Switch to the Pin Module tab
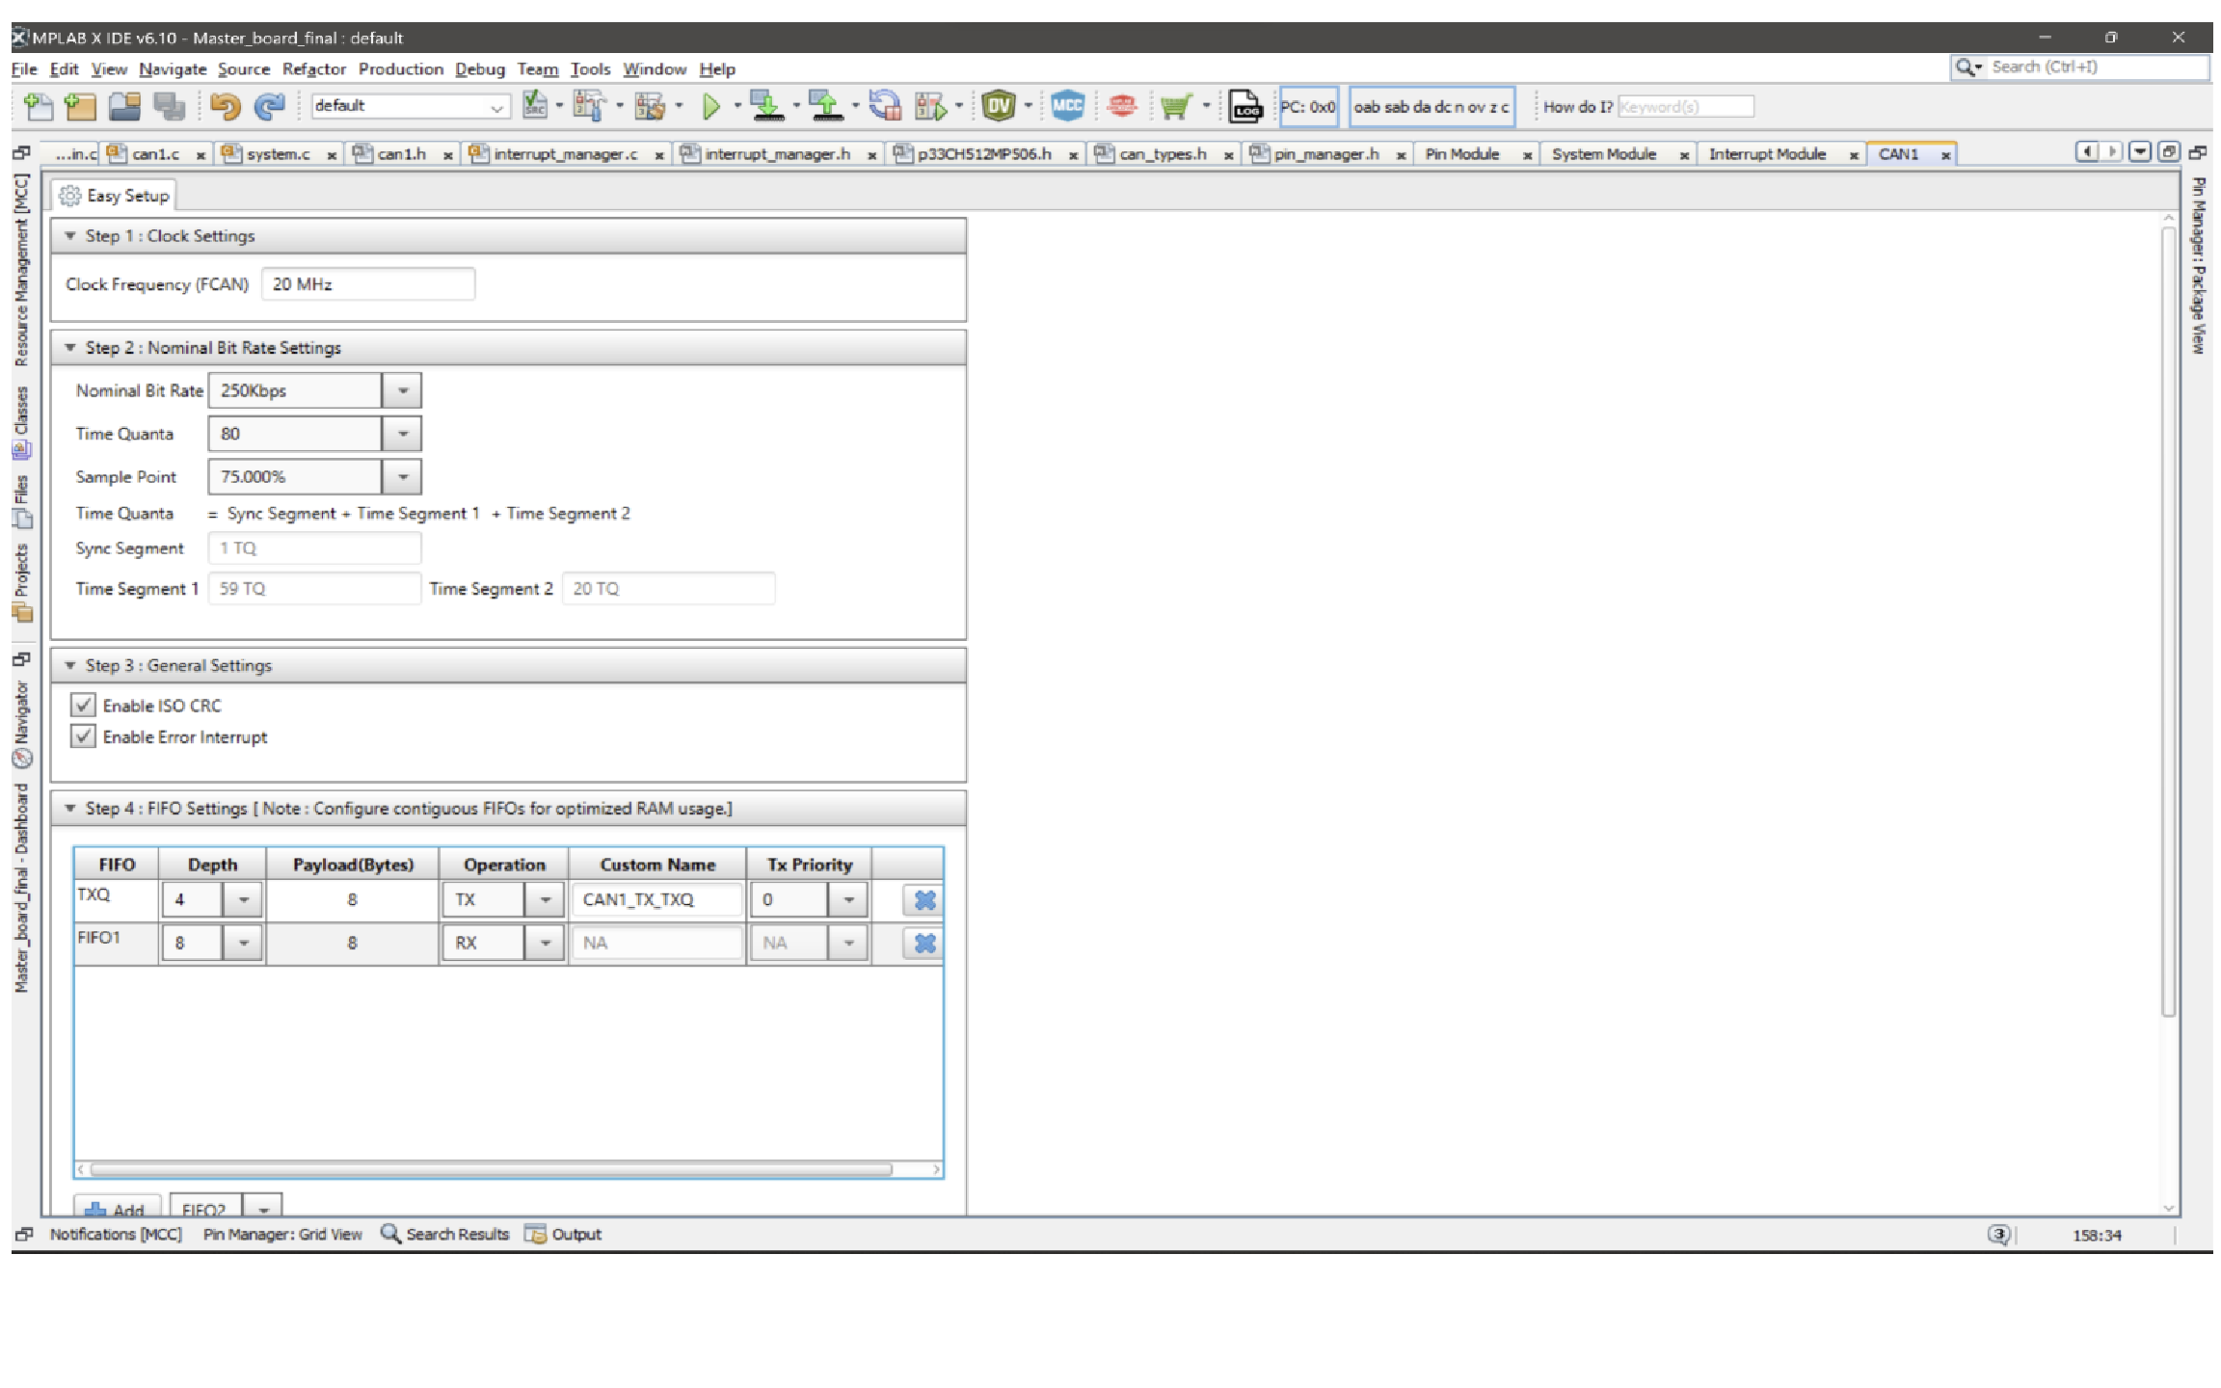 coord(1462,153)
